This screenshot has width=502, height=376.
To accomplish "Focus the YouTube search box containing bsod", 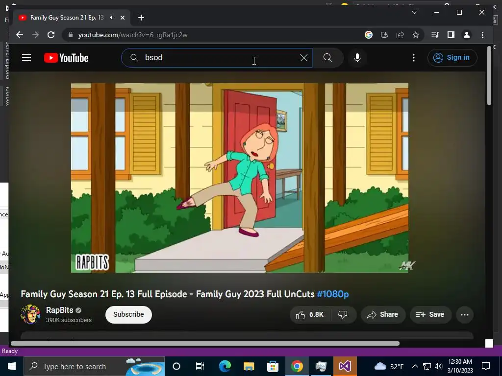I will click(x=216, y=58).
